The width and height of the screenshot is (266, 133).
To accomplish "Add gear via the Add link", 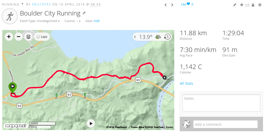I will [x=97, y=21].
